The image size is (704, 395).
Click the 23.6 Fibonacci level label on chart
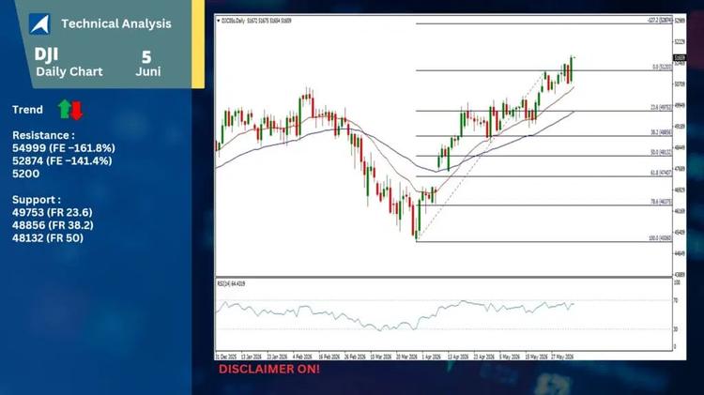pos(662,108)
